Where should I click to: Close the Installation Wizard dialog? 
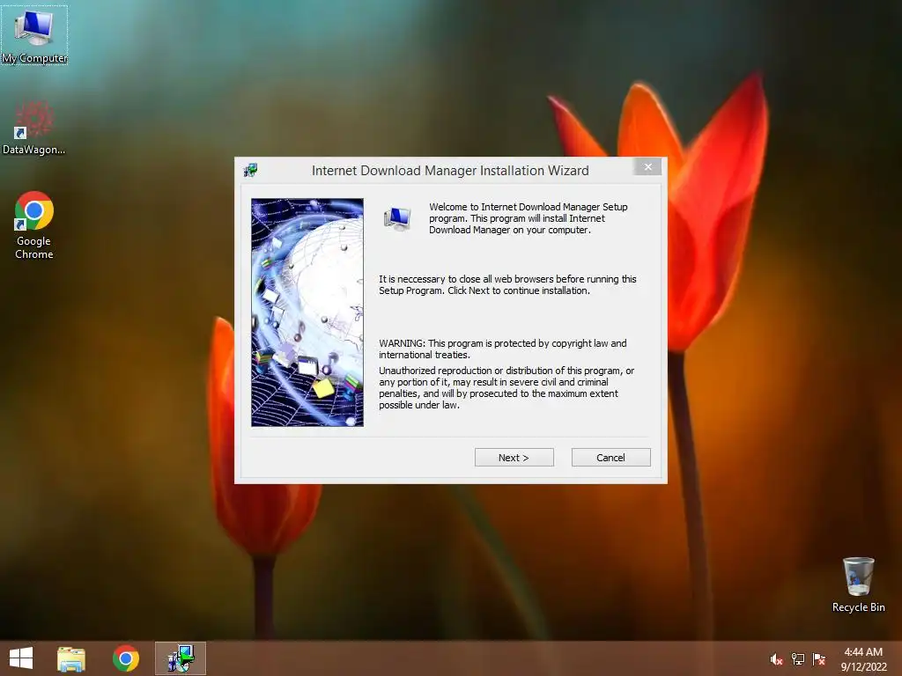647,166
